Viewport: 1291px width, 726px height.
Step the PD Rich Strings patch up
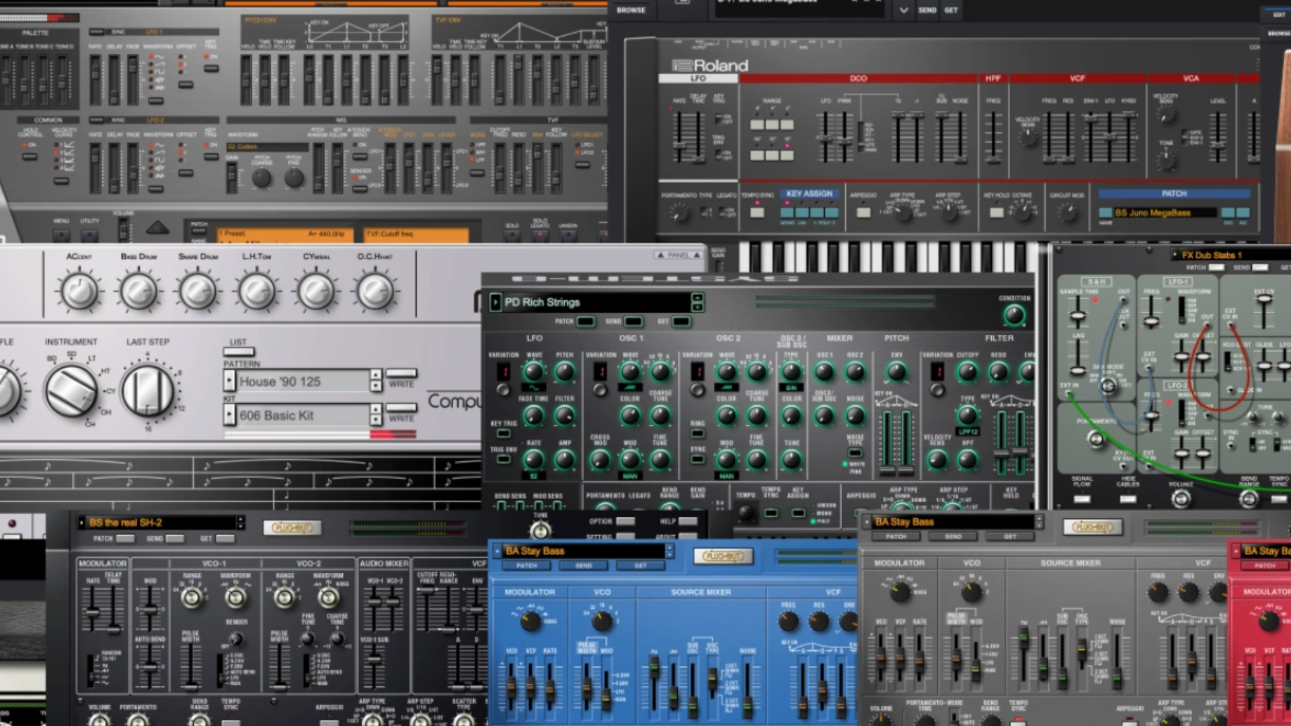pyautogui.click(x=697, y=297)
